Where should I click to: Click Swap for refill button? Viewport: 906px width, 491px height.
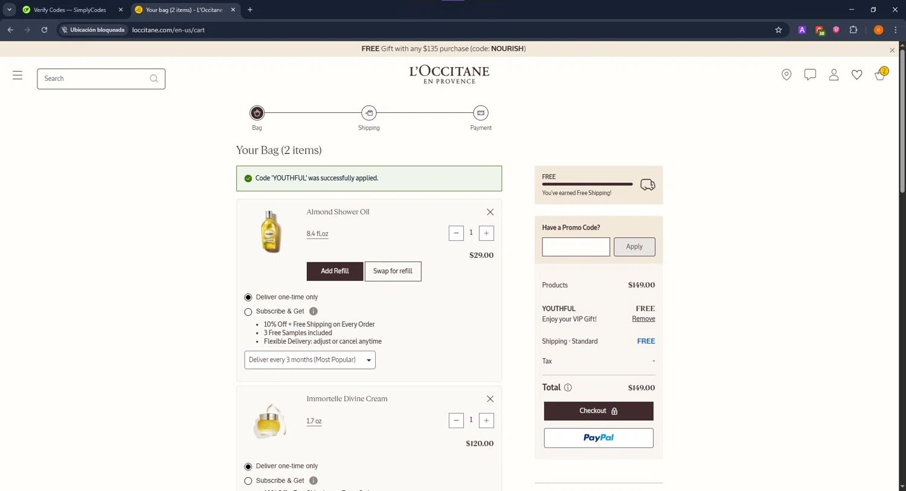[393, 271]
